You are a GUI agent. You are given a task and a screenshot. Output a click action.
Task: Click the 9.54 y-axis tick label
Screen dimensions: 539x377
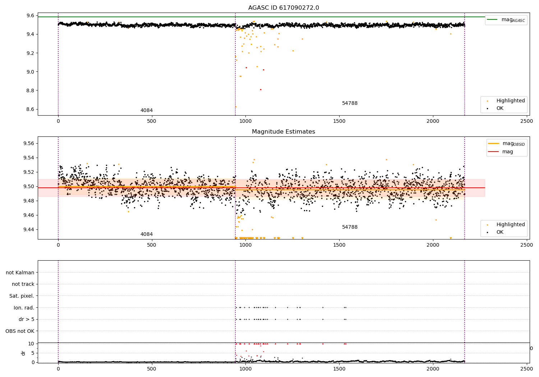(x=28, y=158)
